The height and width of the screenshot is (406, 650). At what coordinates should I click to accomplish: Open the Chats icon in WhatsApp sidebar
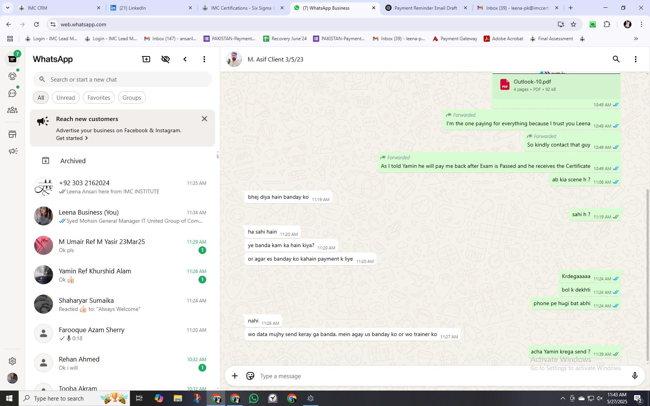click(x=12, y=59)
